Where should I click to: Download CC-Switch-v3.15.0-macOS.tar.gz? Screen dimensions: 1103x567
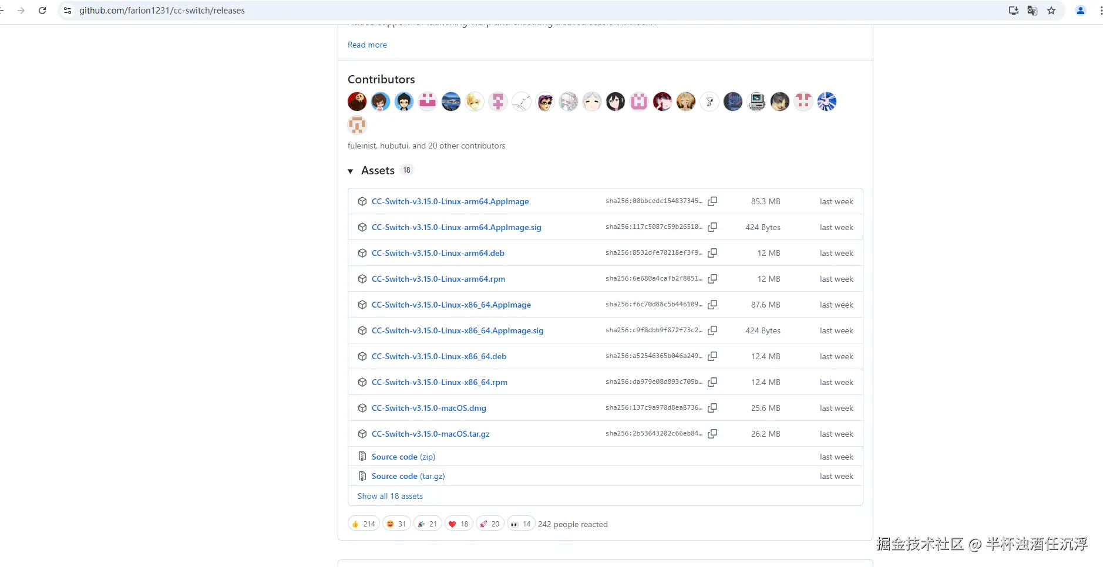coord(431,434)
